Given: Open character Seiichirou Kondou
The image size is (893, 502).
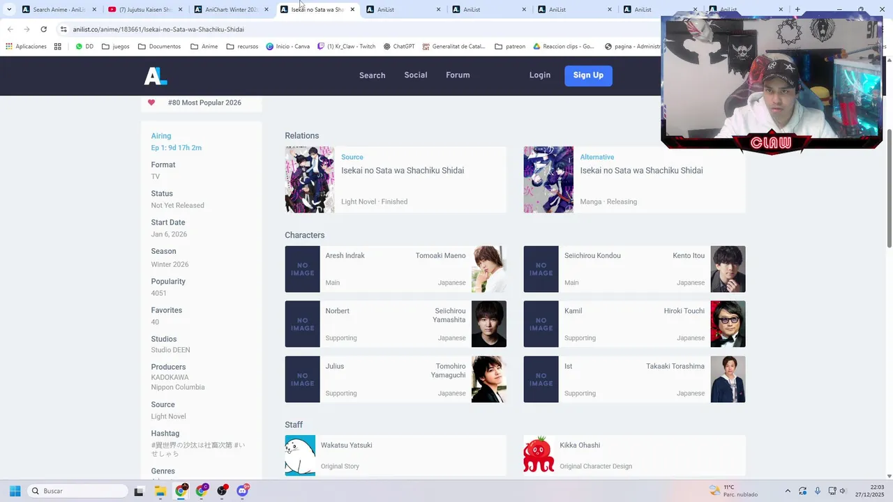Looking at the screenshot, I should point(592,256).
